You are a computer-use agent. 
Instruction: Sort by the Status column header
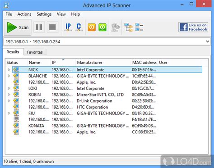pyautogui.click(x=16, y=63)
